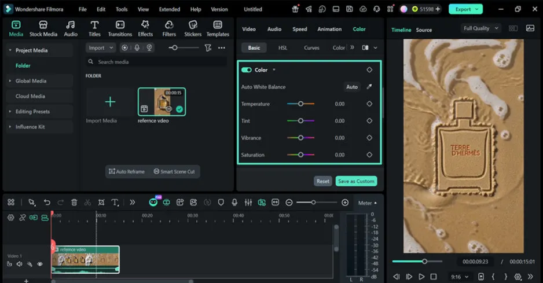Add keyframe for Saturation
The width and height of the screenshot is (543, 283).
(369, 155)
